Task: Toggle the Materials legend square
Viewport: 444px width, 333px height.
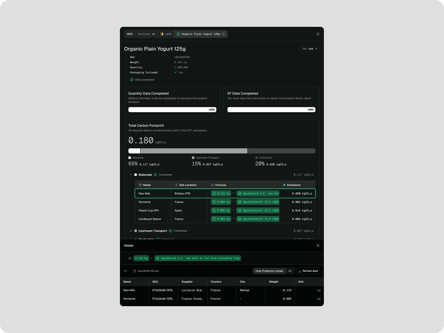Action: (x=130, y=158)
